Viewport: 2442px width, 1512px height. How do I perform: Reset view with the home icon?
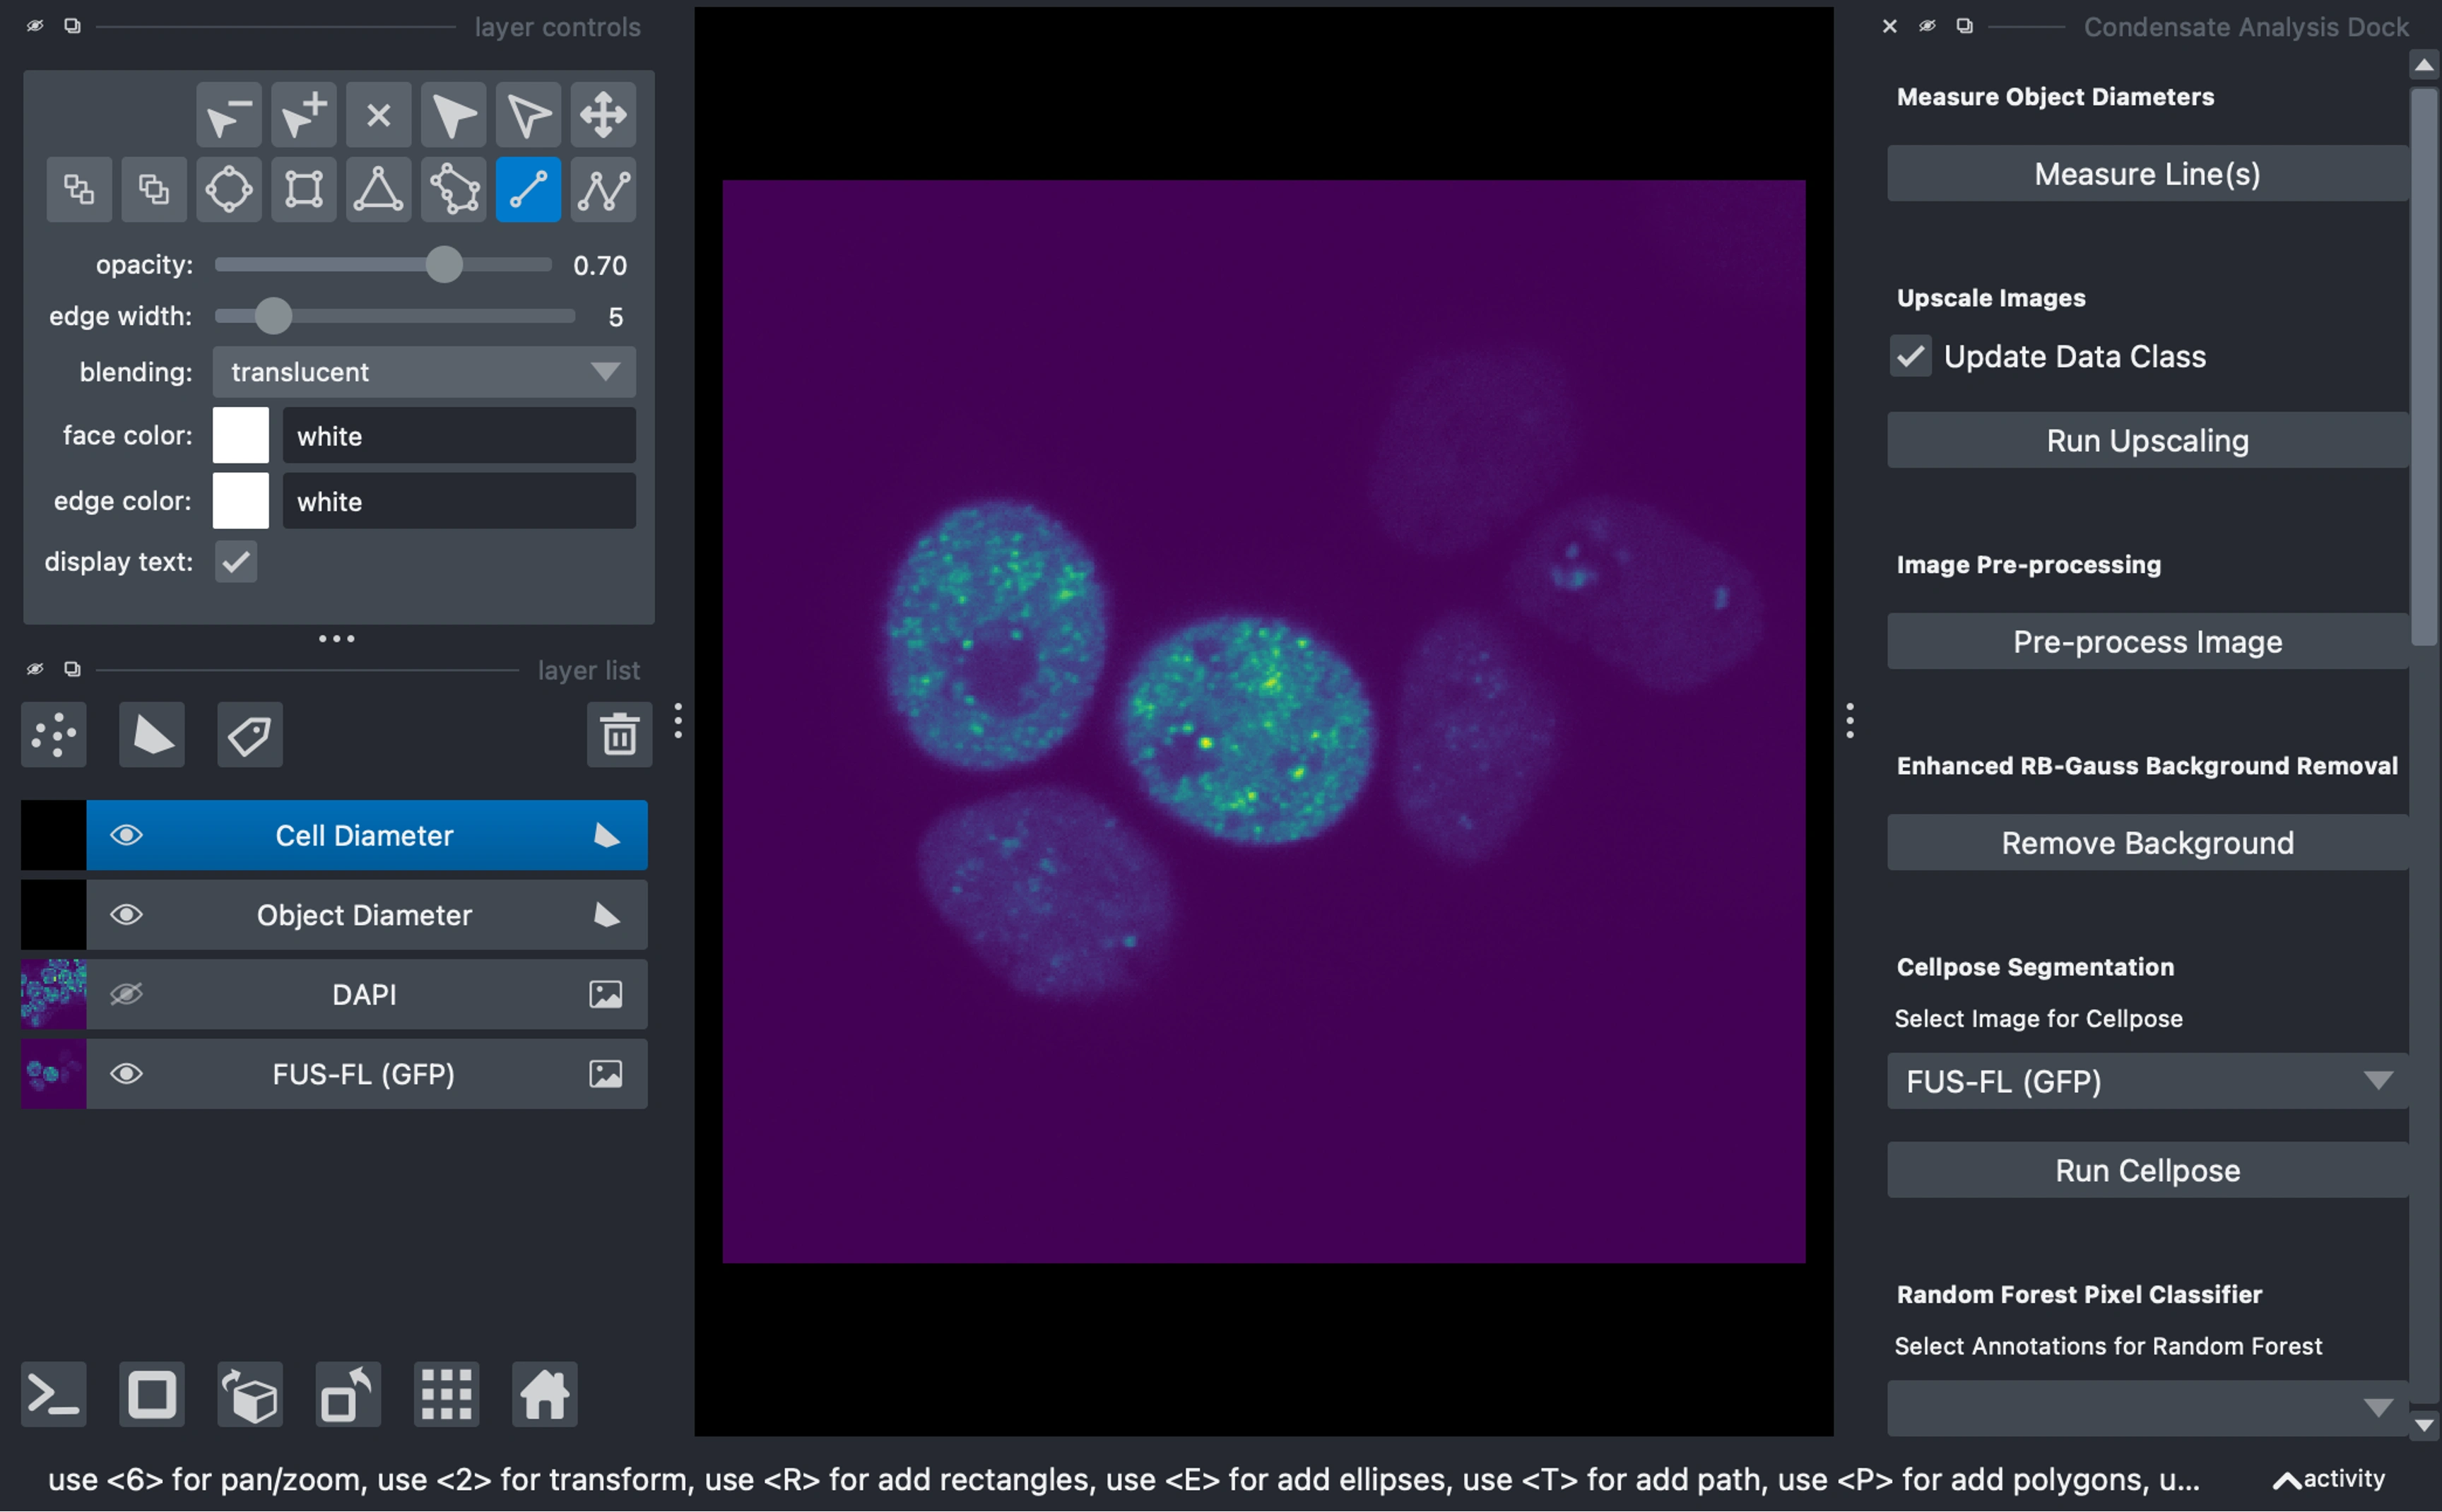point(544,1393)
